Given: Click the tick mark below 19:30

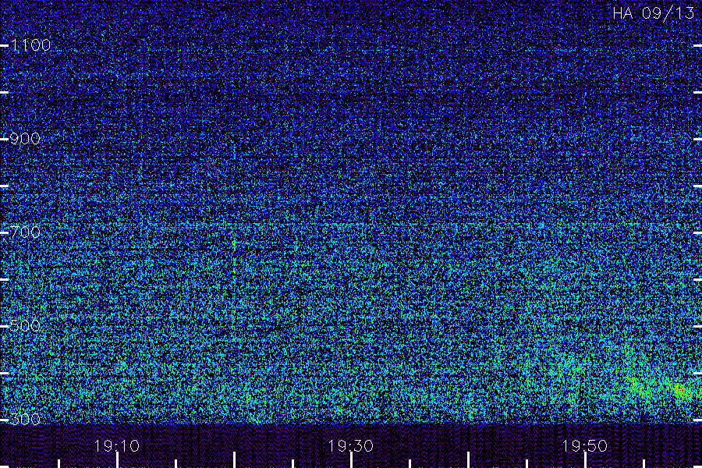Looking at the screenshot, I should click(x=352, y=460).
